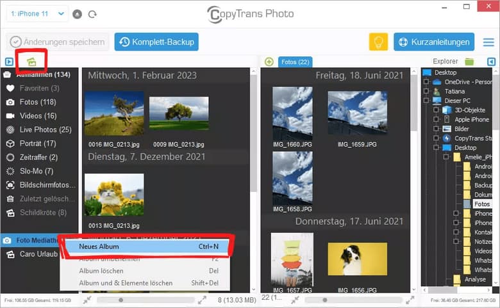The image size is (500, 308).
Task: Click the green new album icon
Action: click(x=31, y=61)
